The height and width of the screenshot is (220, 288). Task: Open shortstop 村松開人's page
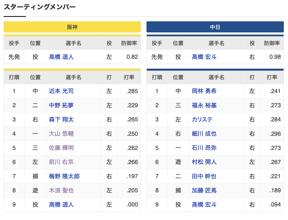(x=204, y=162)
